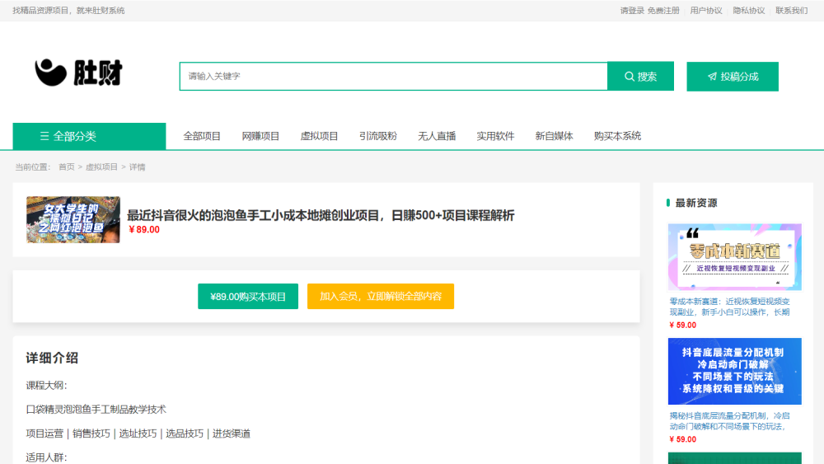Open the 用户协议 link in top bar

705,11
